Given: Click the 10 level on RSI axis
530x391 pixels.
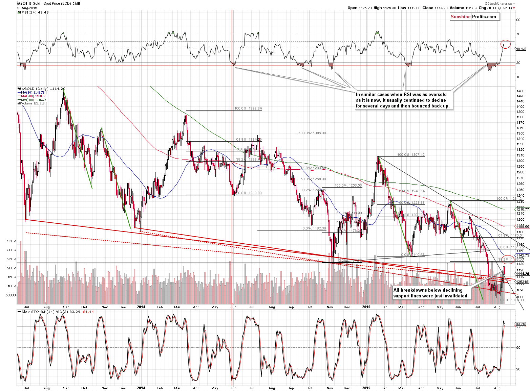Looking at the screenshot, I should coord(518,77).
